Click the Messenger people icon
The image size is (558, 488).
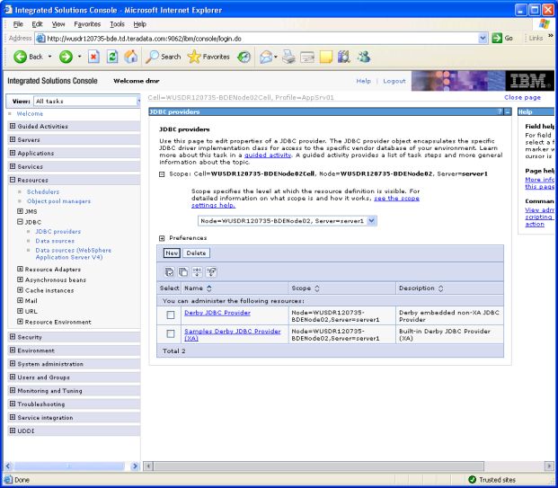pyautogui.click(x=364, y=57)
